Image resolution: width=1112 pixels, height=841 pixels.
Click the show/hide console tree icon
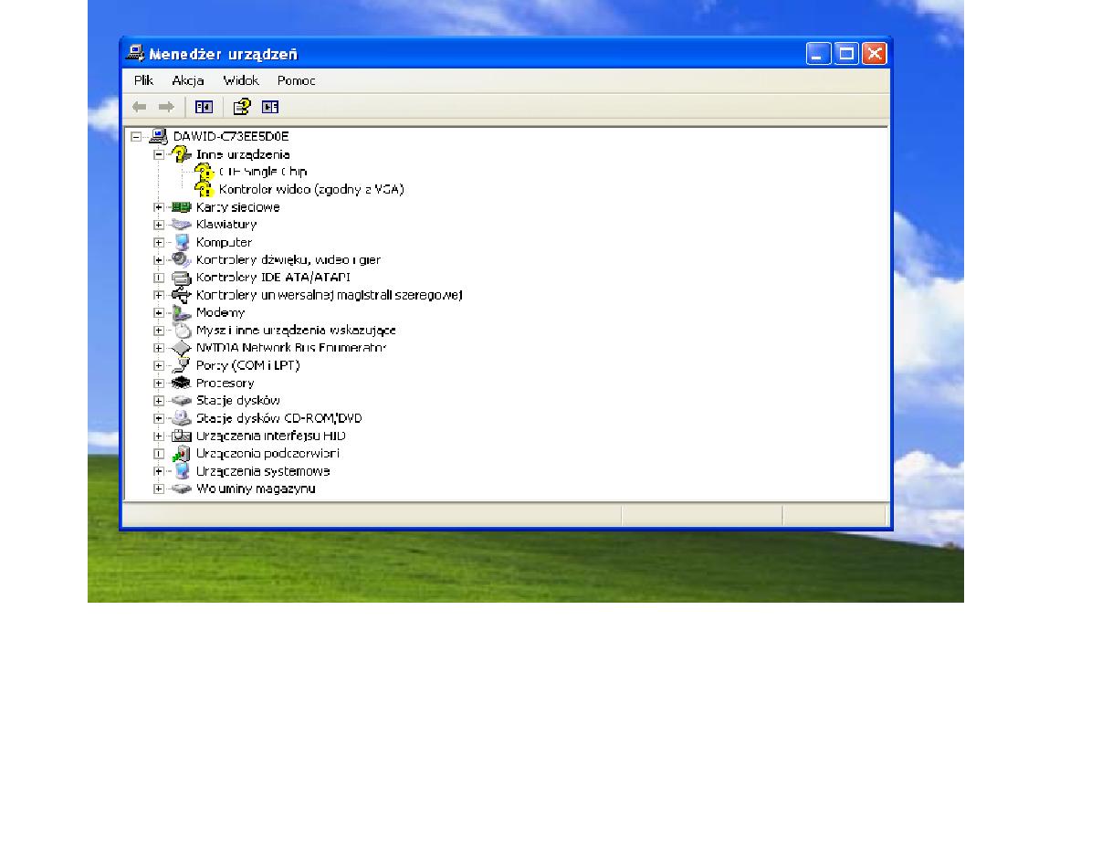(x=204, y=107)
